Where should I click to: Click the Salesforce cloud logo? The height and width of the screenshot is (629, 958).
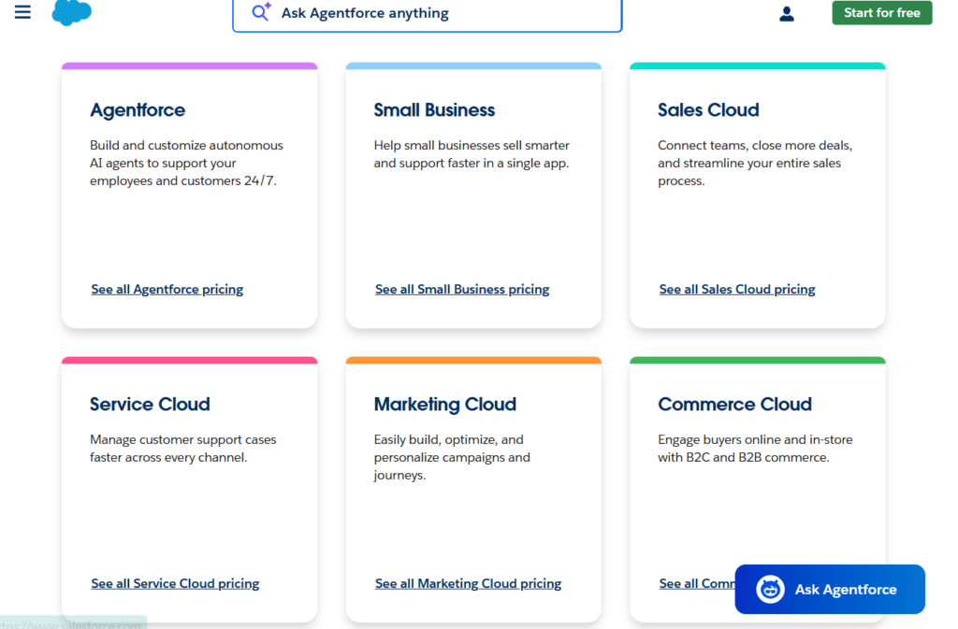click(72, 14)
